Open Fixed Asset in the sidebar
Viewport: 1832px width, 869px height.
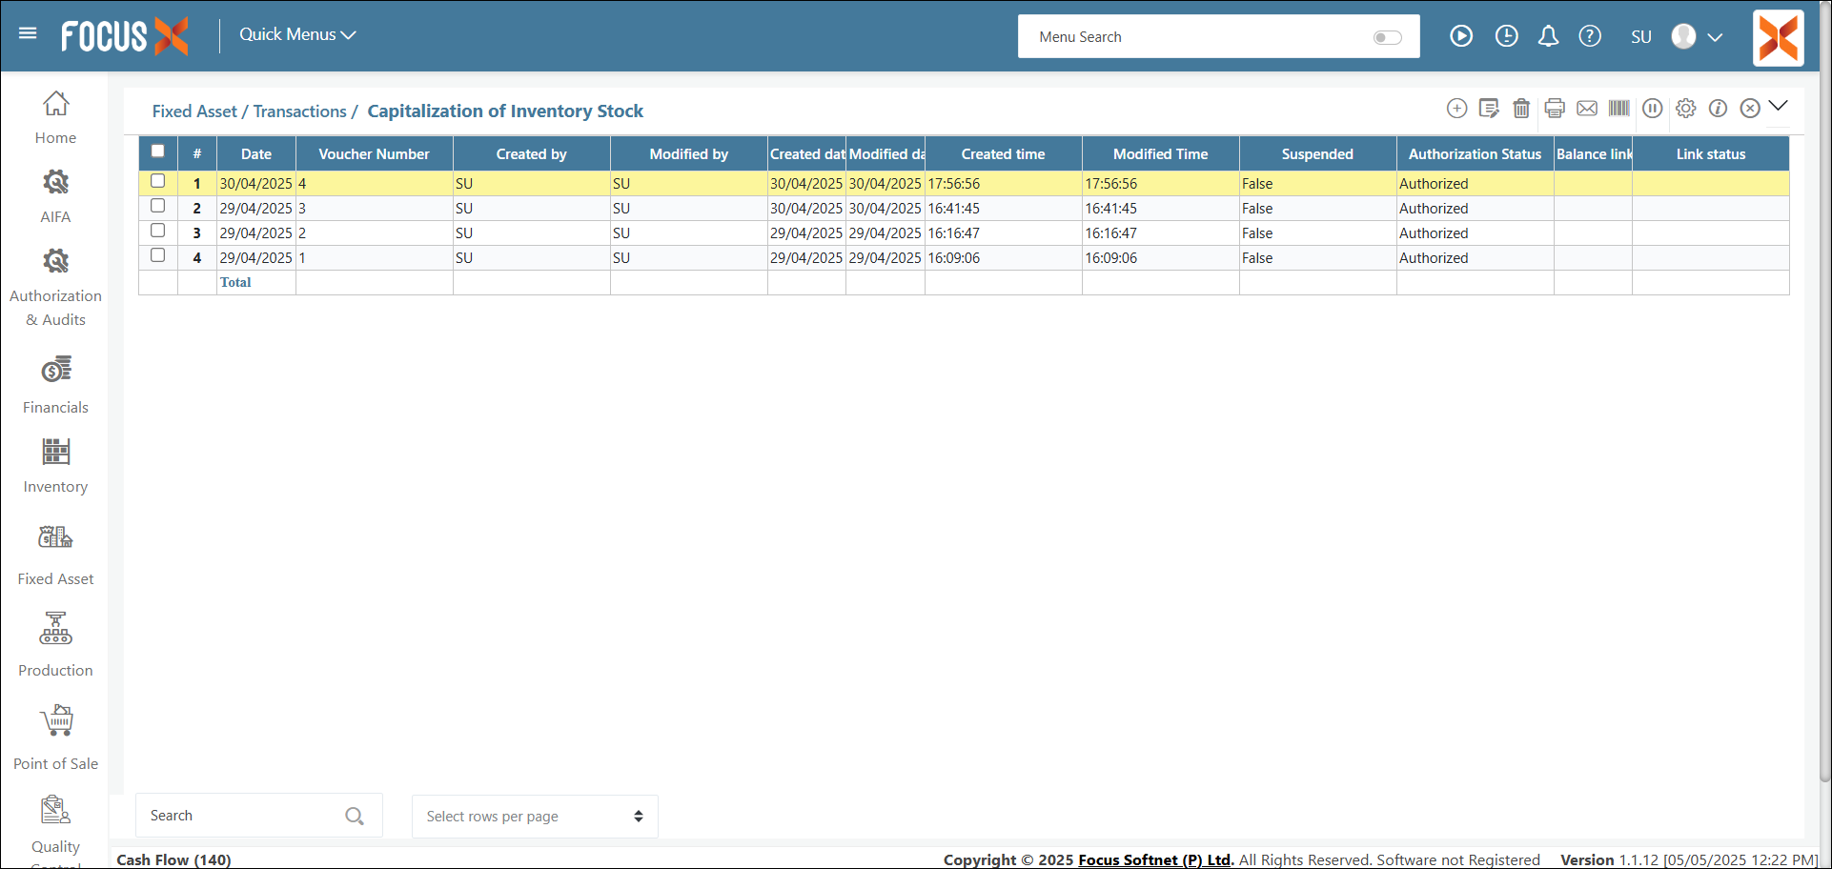(x=55, y=555)
